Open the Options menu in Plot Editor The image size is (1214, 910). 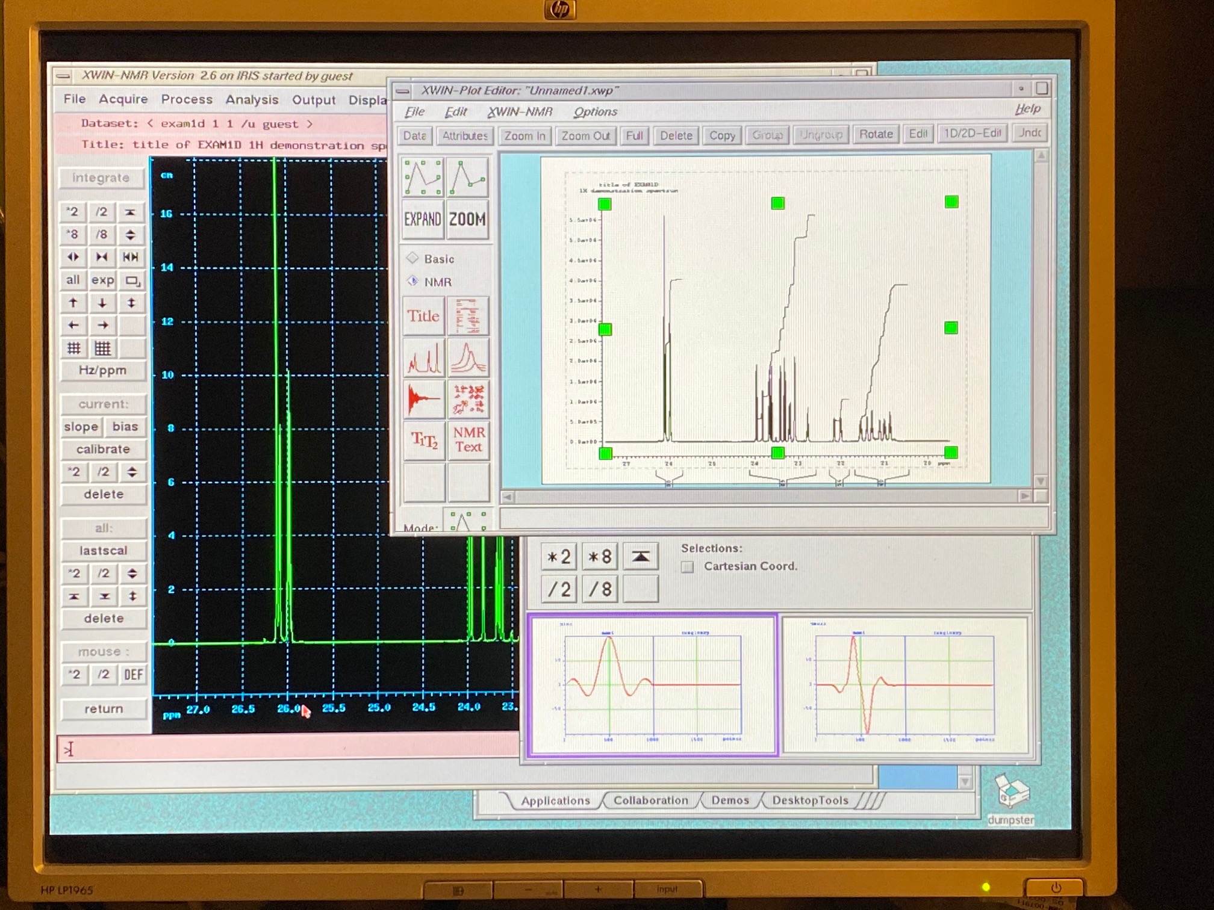(x=595, y=112)
